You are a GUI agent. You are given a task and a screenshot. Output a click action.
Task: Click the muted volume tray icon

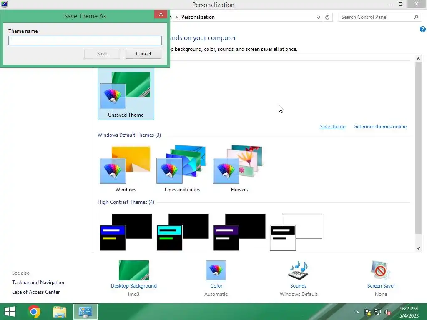click(388, 312)
